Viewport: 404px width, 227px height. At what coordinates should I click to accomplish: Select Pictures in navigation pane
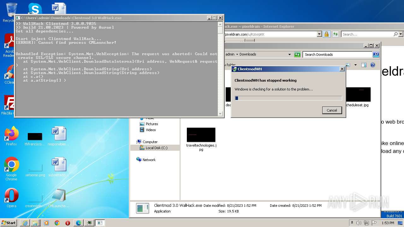149,124
